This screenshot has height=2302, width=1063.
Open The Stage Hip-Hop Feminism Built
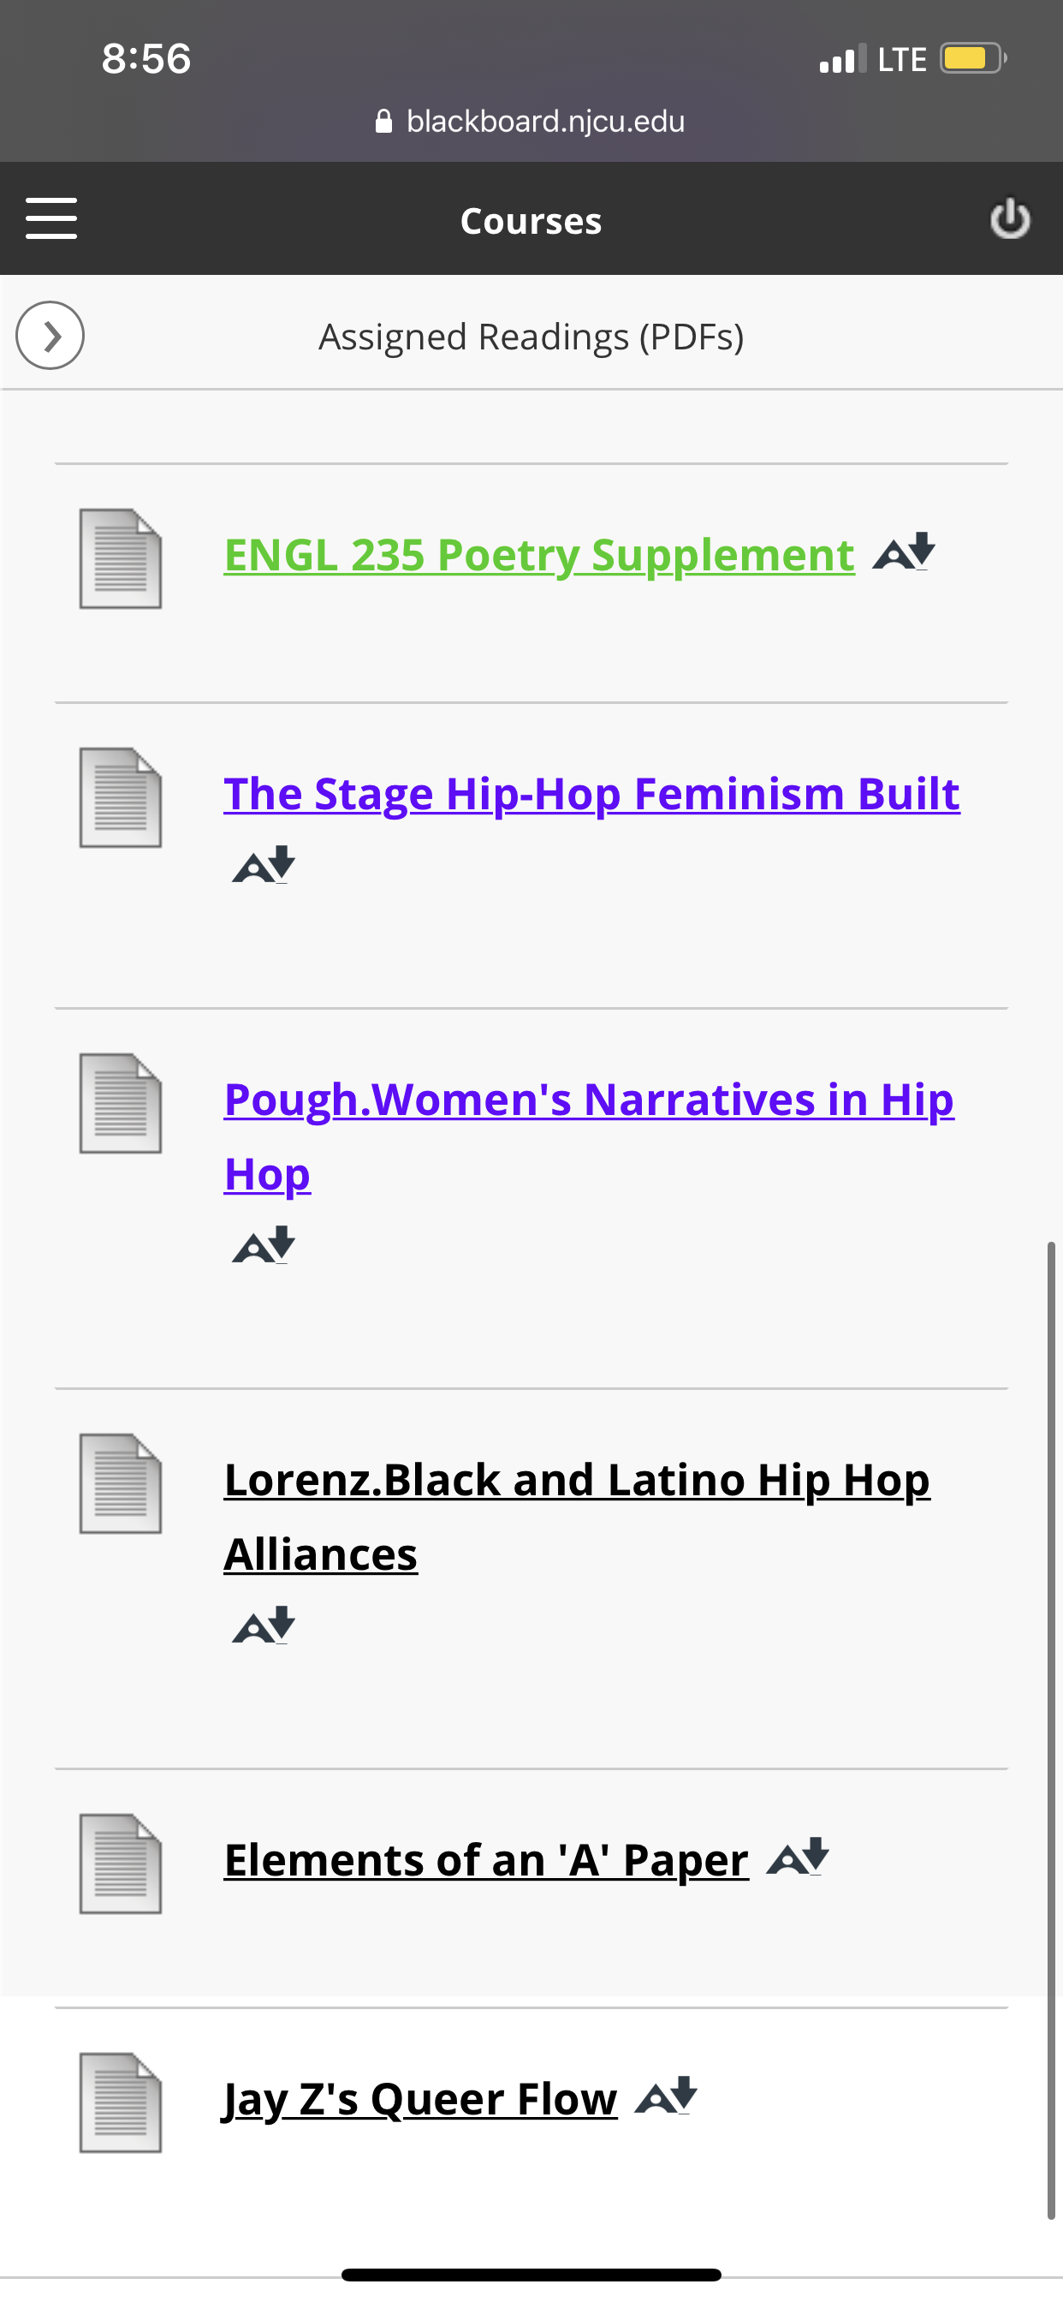click(x=591, y=795)
